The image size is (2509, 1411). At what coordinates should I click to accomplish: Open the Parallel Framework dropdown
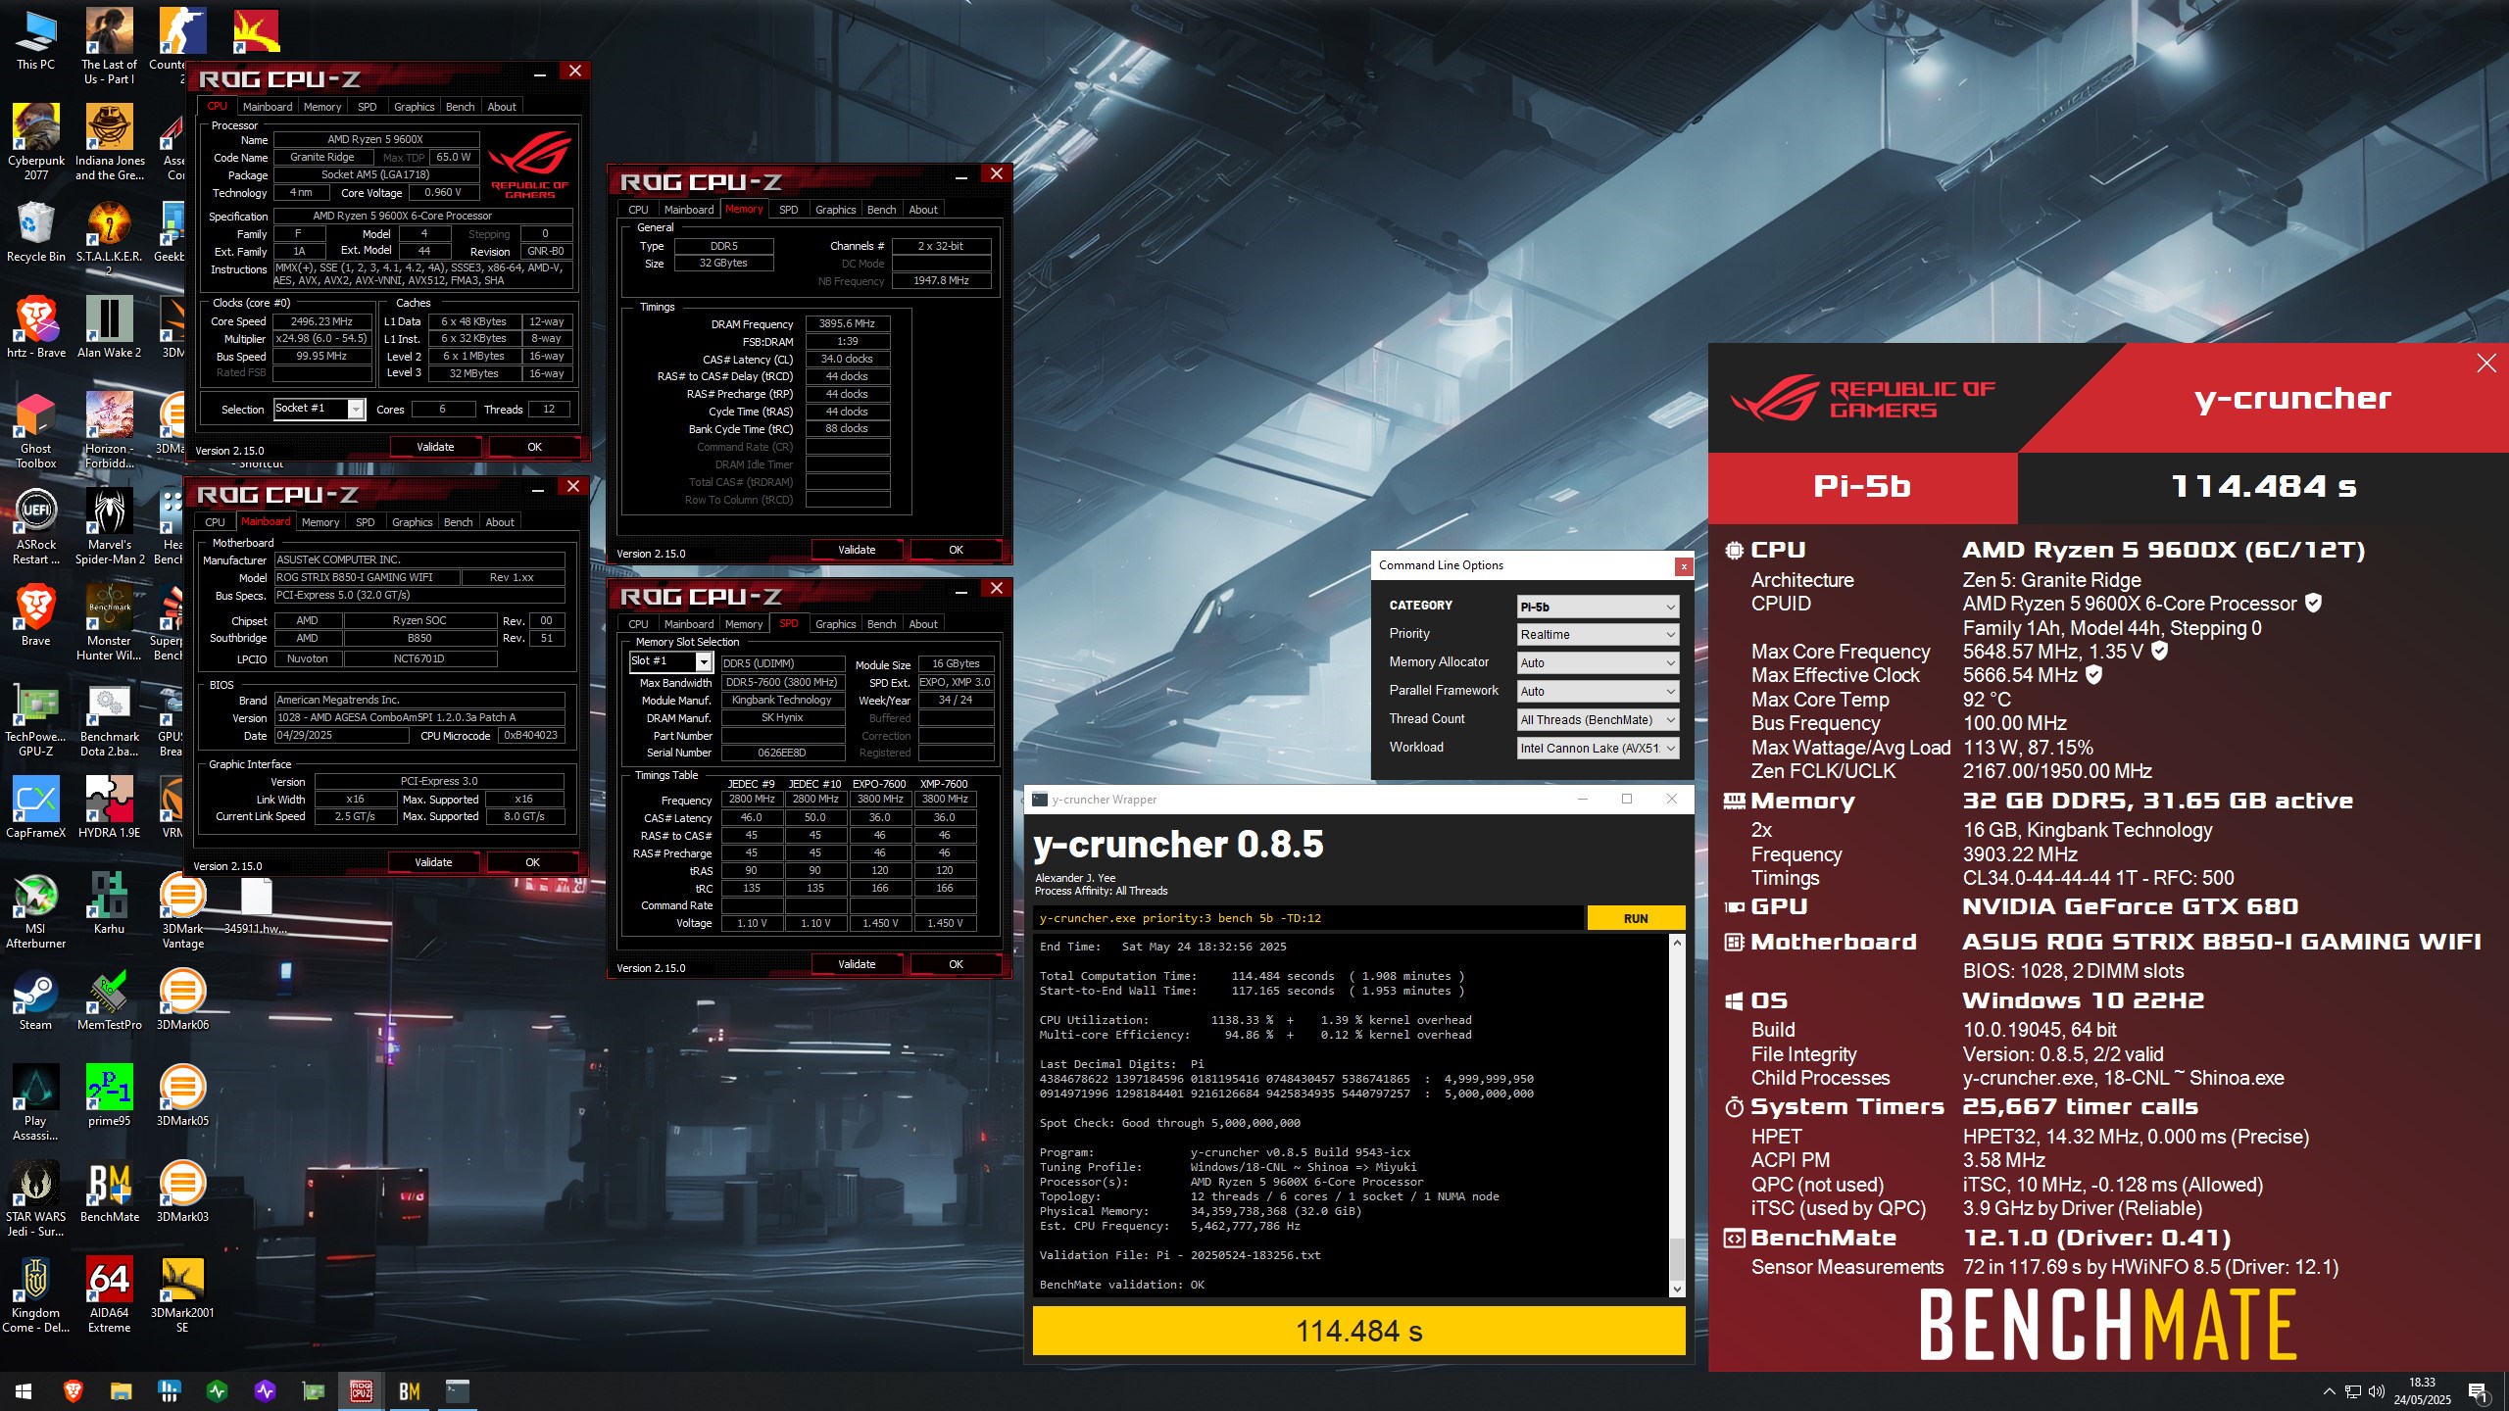(x=1598, y=692)
